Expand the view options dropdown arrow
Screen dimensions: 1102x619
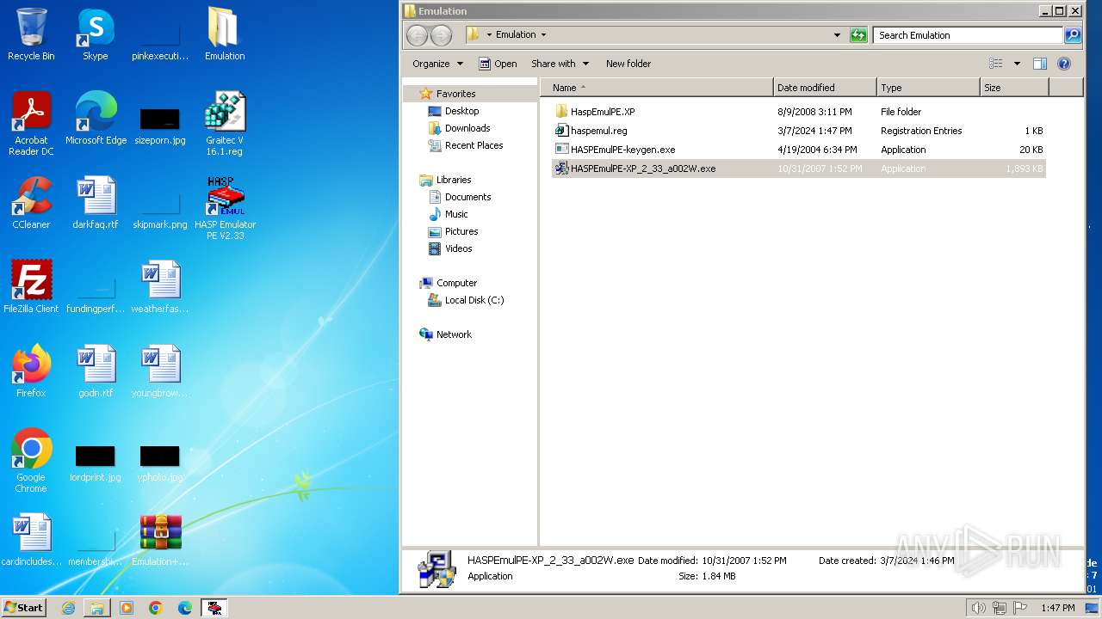pyautogui.click(x=1017, y=64)
